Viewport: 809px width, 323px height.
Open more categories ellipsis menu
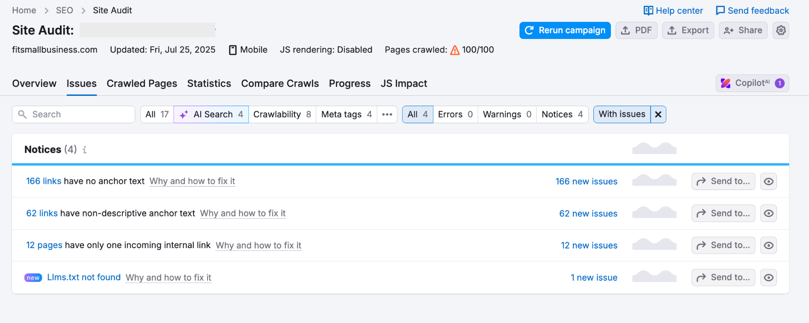(x=387, y=114)
